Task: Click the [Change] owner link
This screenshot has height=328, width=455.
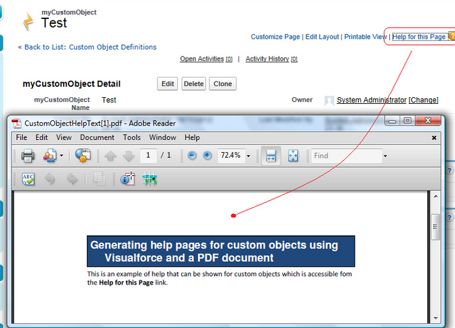Action: coord(423,100)
